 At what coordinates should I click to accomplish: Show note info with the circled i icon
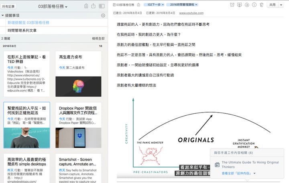[x=254, y=5]
